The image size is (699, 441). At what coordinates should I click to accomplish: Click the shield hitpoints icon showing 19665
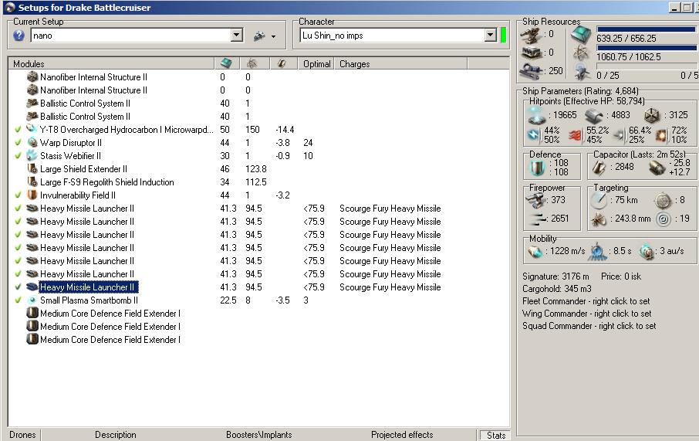click(536, 115)
